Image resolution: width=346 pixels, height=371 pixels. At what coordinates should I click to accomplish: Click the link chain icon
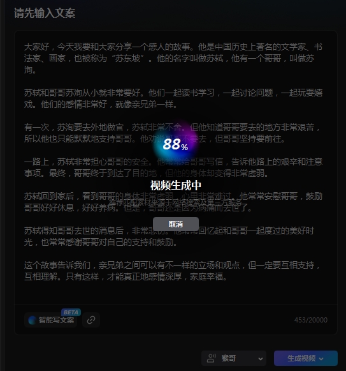91,320
